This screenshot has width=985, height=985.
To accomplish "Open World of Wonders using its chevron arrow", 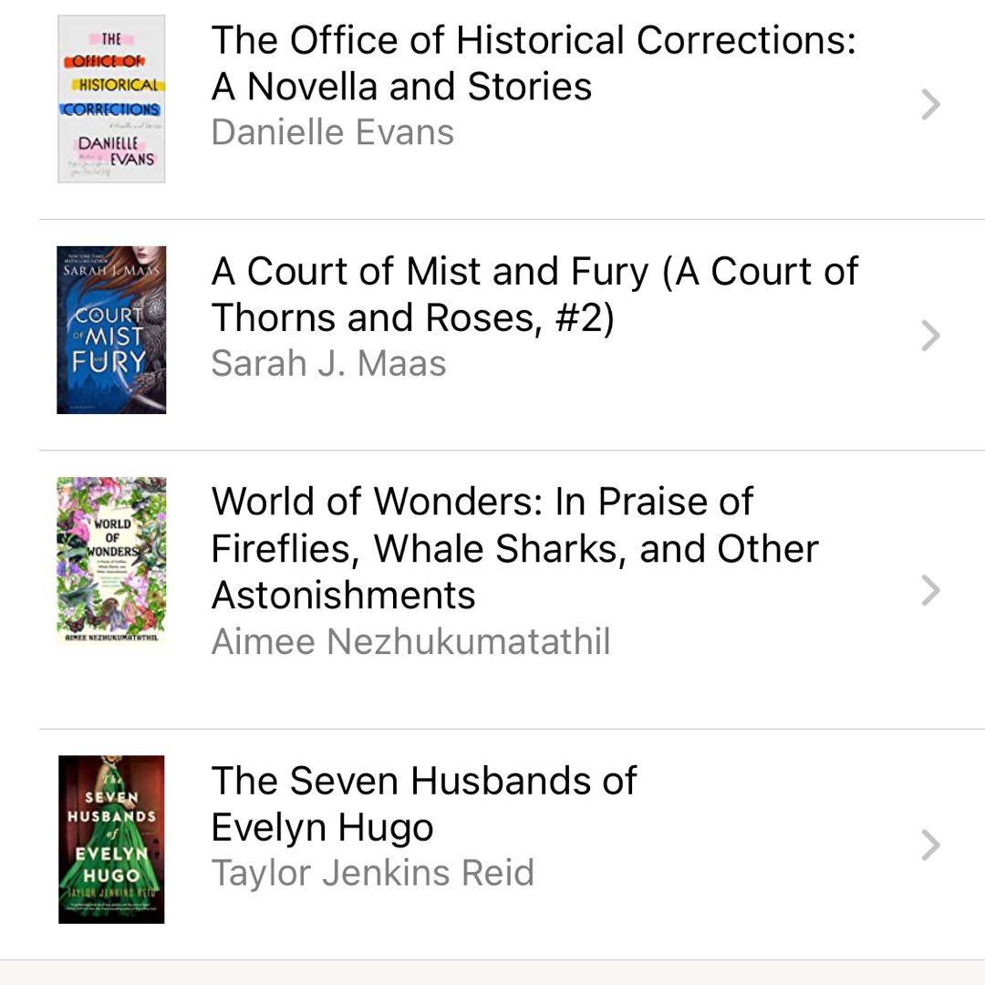I will [930, 590].
